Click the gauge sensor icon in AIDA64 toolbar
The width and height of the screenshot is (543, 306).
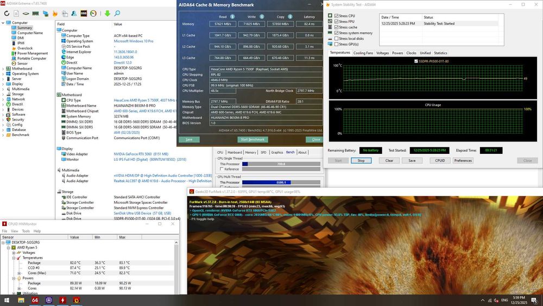(x=93, y=14)
